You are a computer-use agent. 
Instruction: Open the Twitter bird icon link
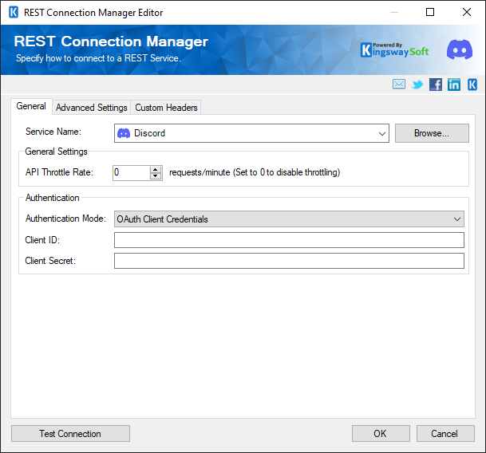(x=417, y=85)
